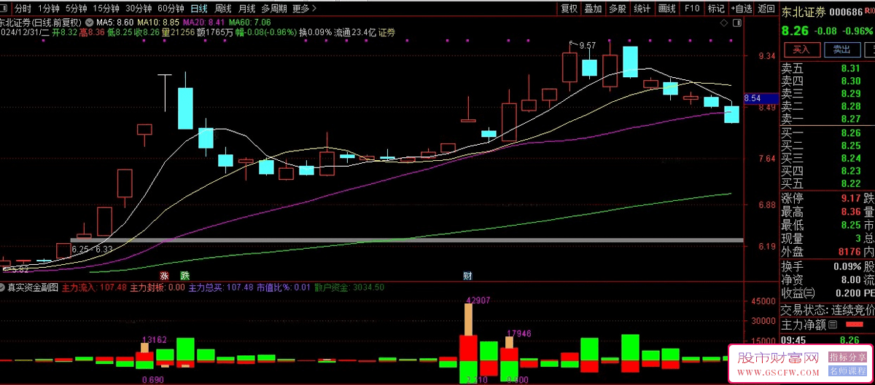875x385 pixels.
Task: Click the red 买入 buy button
Action: pyautogui.click(x=801, y=49)
